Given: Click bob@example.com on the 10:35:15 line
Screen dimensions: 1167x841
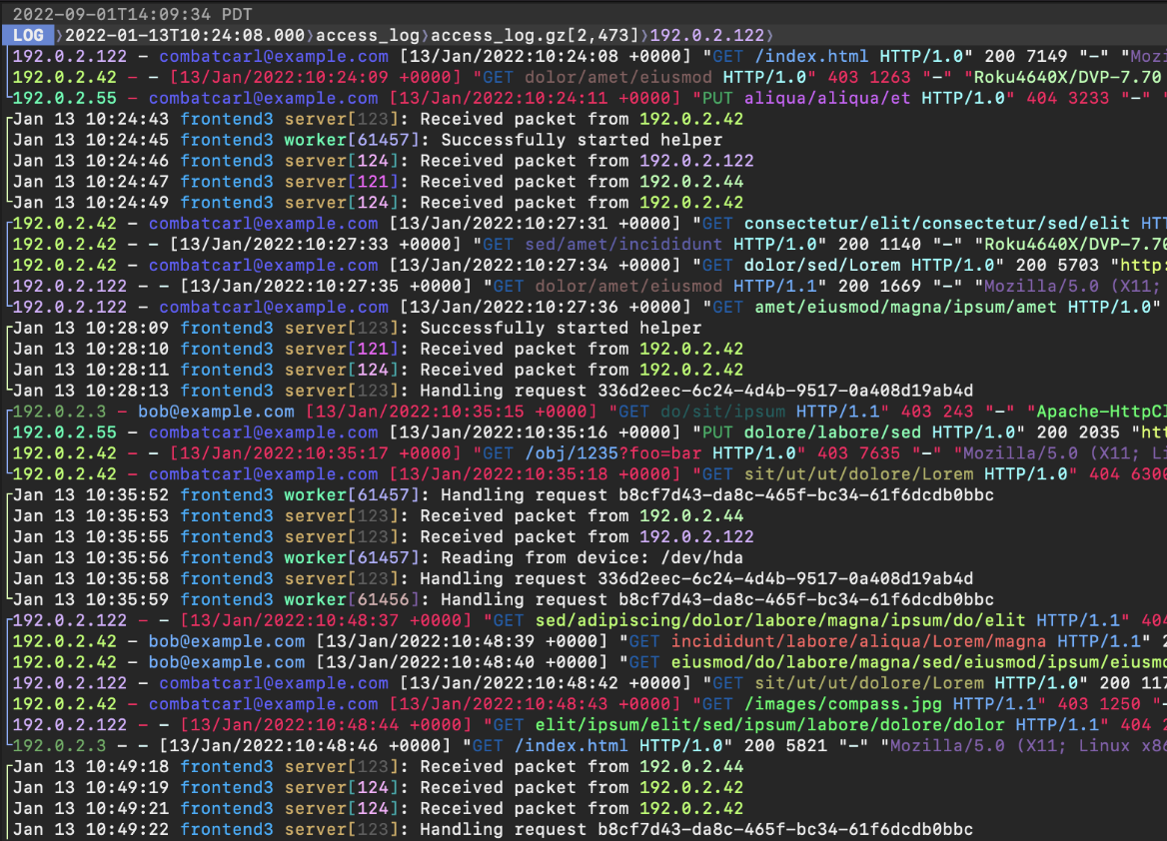Looking at the screenshot, I should tap(216, 411).
